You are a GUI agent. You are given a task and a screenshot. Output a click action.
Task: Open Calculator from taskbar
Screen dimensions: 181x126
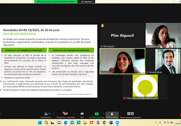point(98,123)
